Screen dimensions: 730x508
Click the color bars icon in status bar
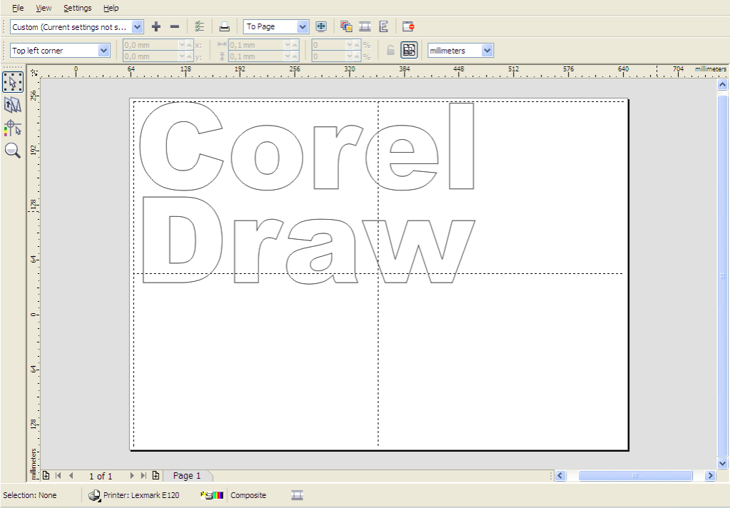tap(213, 495)
